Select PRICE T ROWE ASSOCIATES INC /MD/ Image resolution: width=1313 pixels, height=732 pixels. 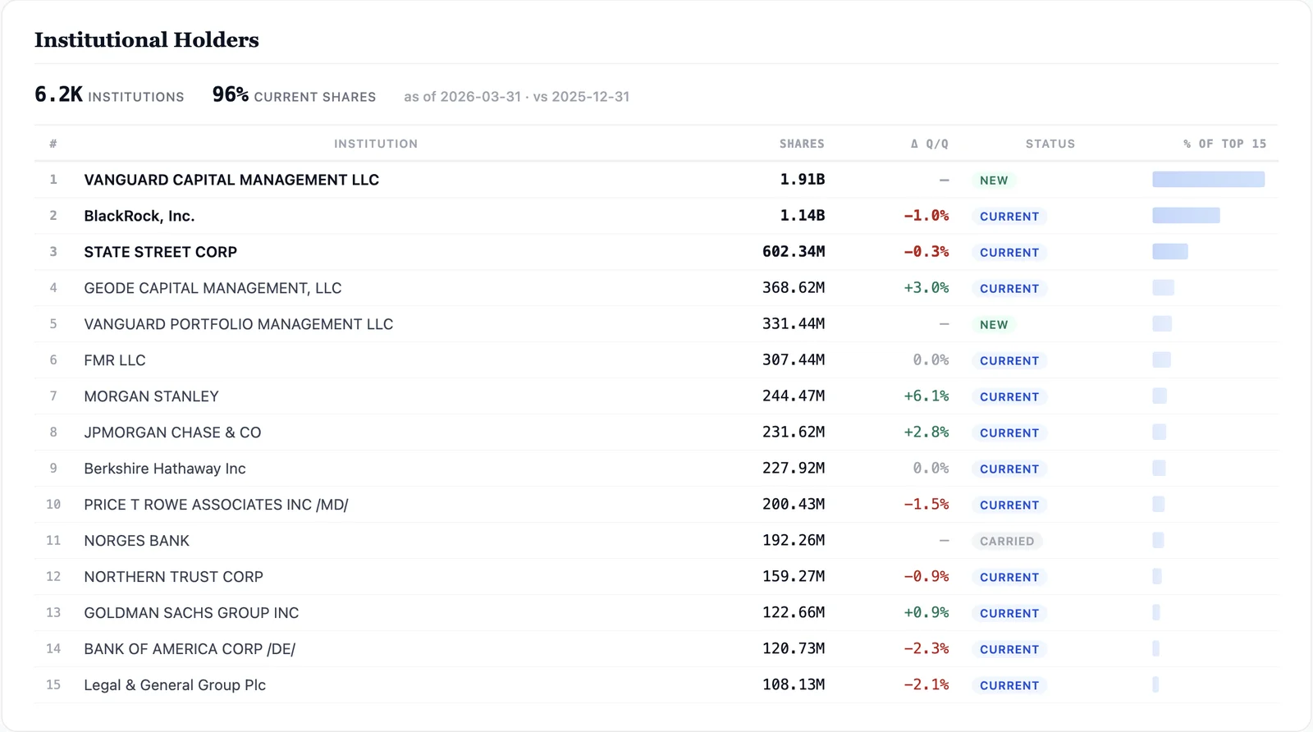216,505
